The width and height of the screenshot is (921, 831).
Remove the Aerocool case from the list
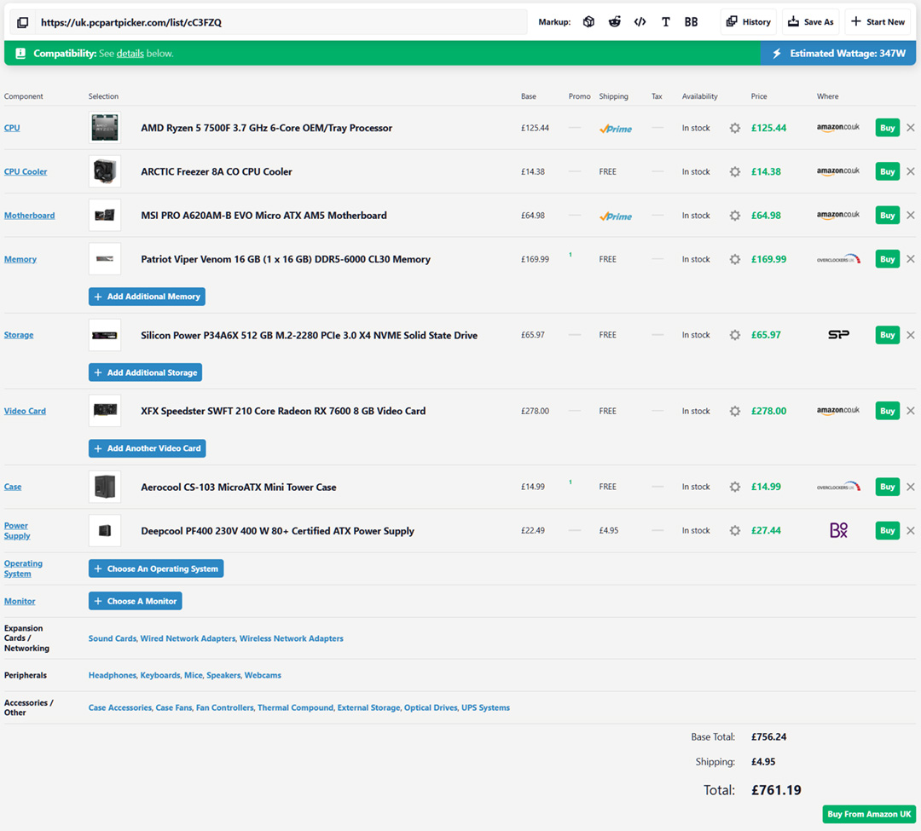[911, 487]
